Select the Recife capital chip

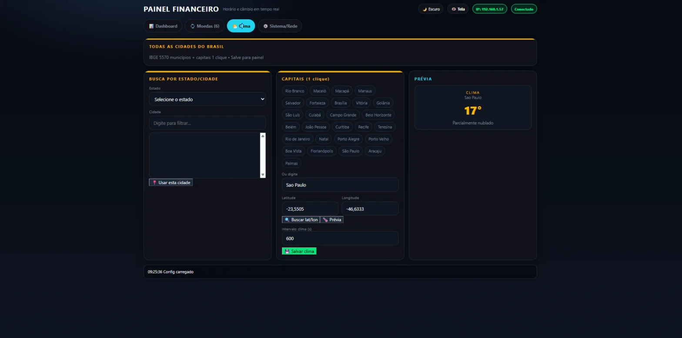click(x=363, y=127)
